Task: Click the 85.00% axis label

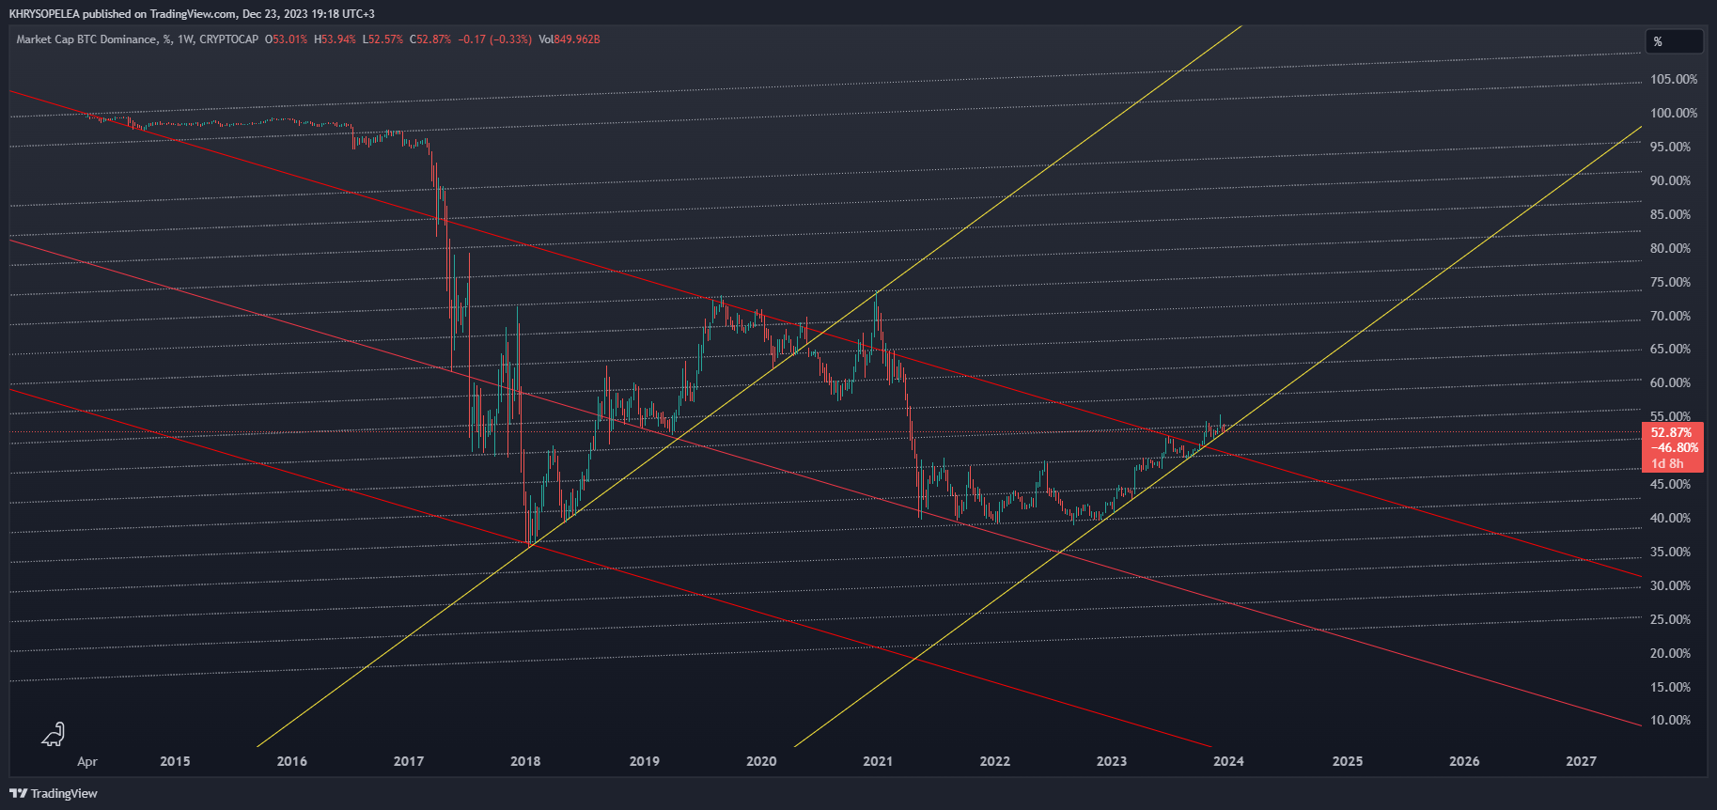Action: click(1670, 214)
